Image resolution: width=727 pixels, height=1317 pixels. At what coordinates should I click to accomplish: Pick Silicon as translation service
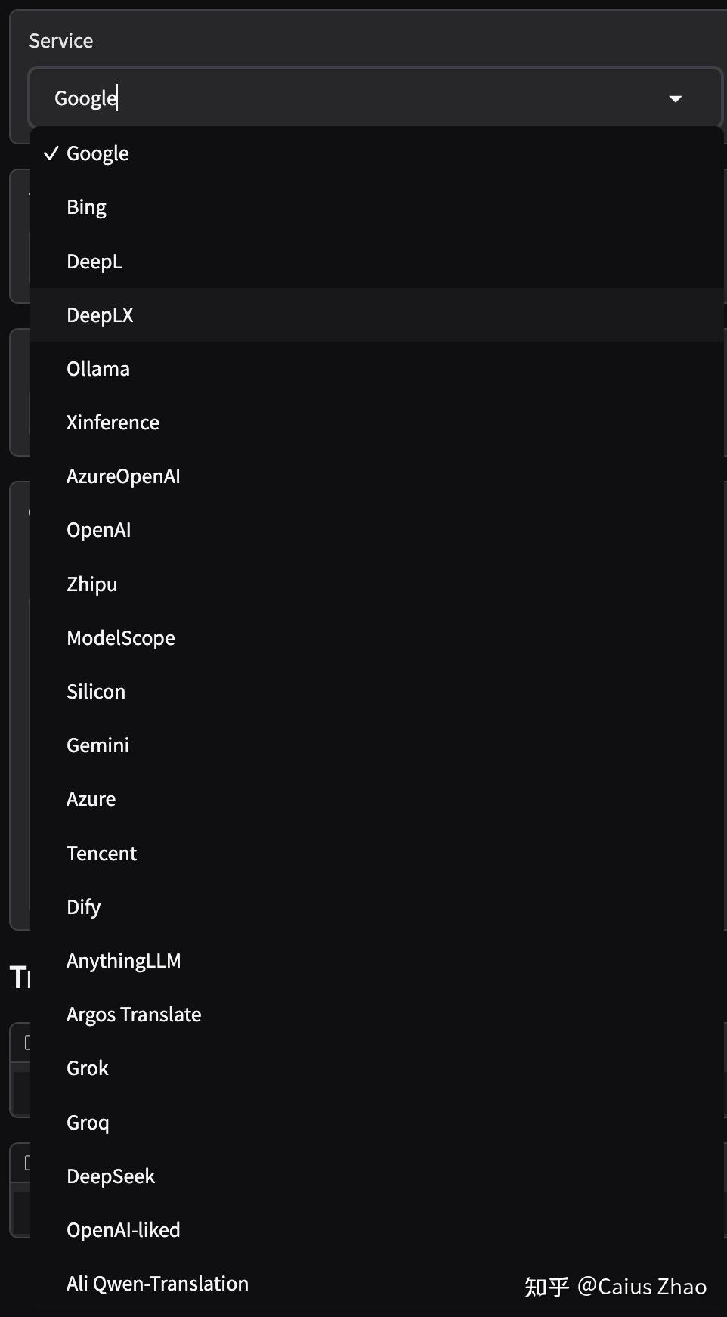click(x=96, y=692)
